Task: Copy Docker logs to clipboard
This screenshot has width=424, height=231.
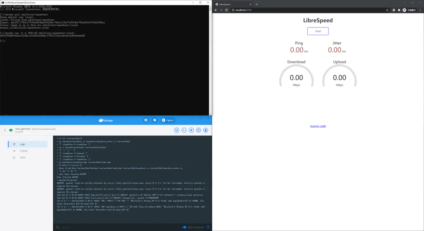Action: click(208, 227)
